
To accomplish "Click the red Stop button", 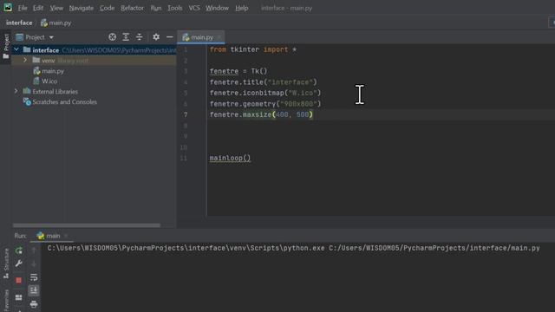I will 19,280.
